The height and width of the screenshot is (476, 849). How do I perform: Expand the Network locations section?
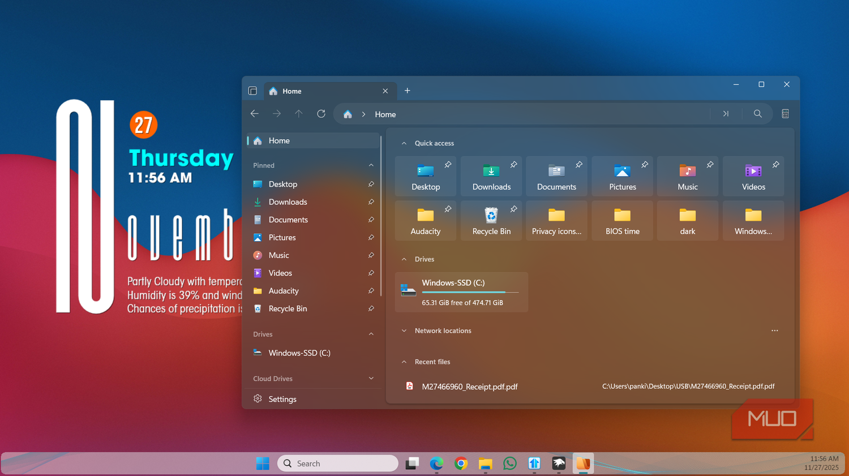404,331
